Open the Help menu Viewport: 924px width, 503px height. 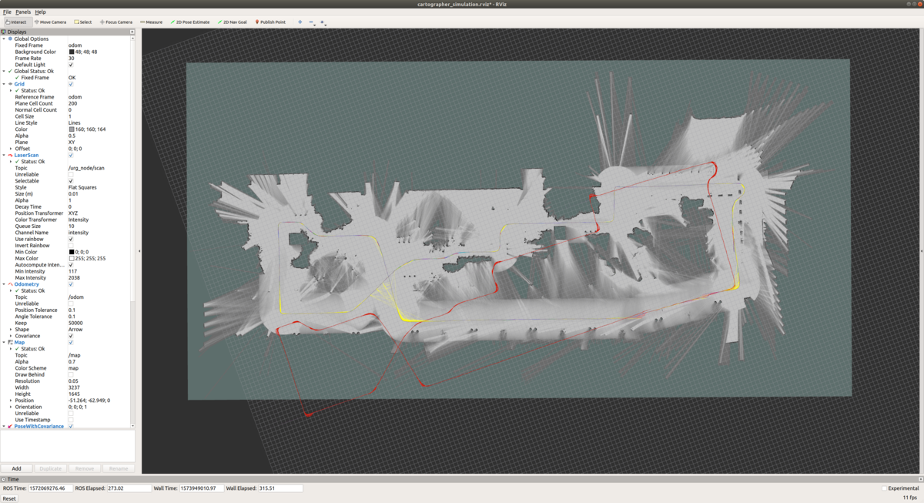coord(40,12)
